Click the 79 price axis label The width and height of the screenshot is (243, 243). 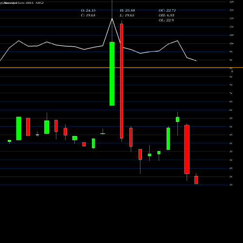(x=231, y=85)
